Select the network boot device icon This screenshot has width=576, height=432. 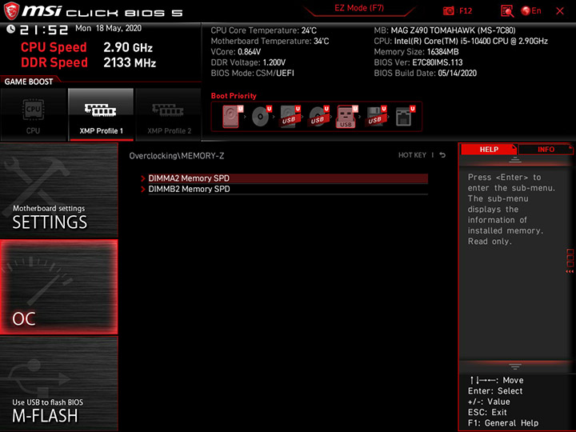[405, 117]
